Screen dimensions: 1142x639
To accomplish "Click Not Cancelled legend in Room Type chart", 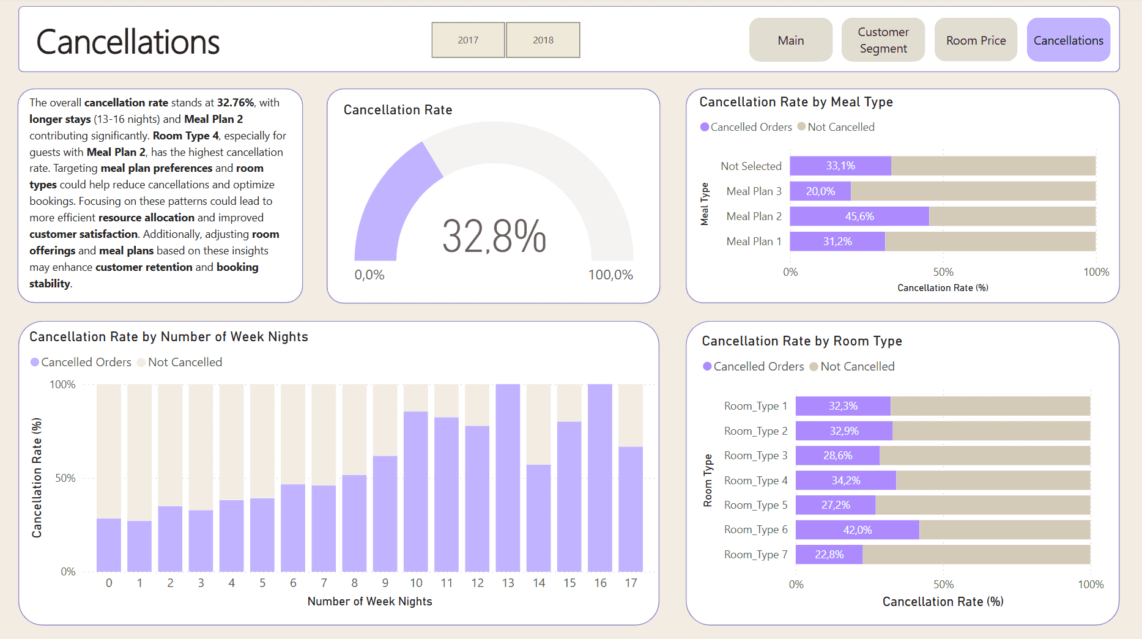I will (x=857, y=366).
